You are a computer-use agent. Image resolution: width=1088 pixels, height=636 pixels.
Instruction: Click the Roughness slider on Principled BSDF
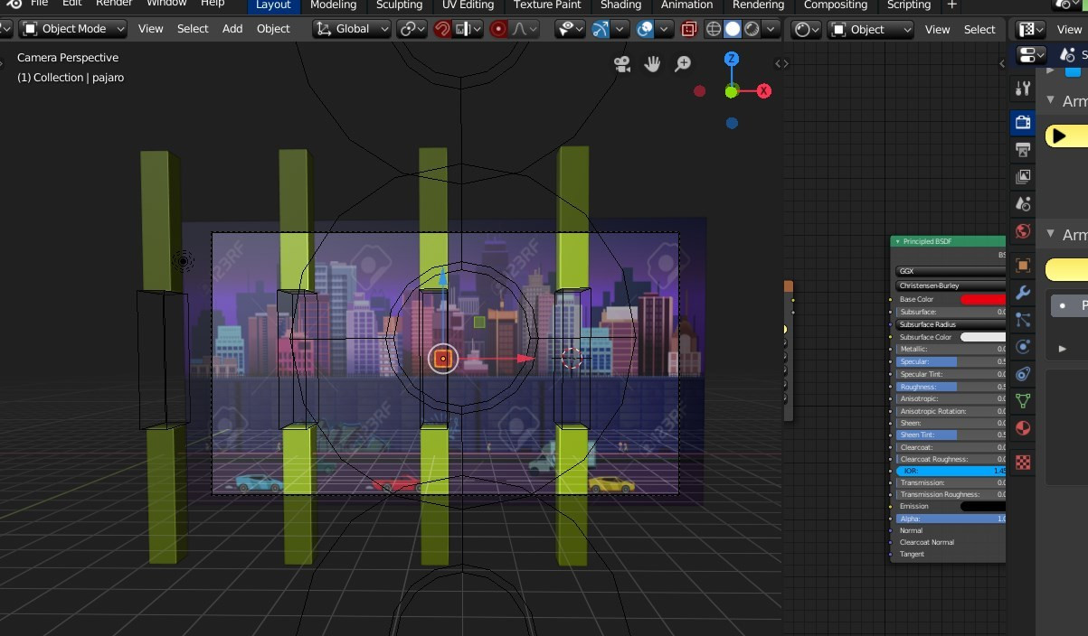951,387
